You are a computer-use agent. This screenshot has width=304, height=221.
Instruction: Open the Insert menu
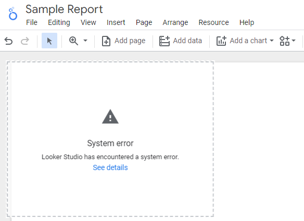(116, 22)
